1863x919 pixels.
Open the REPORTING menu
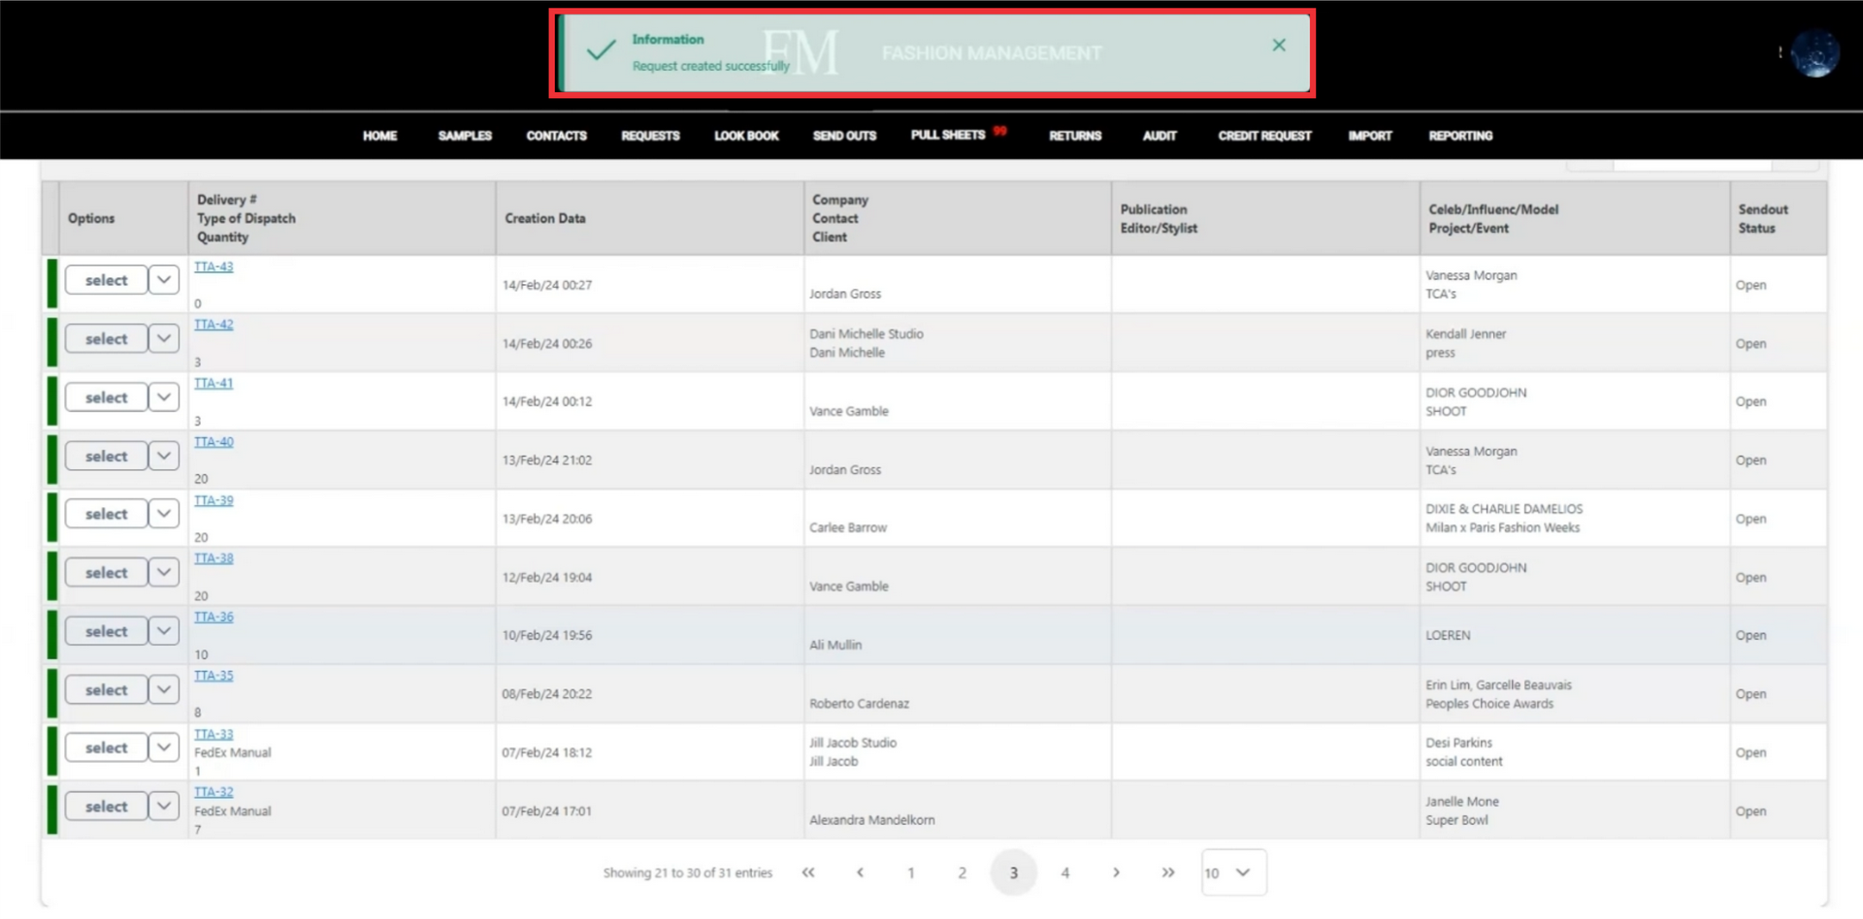point(1460,136)
